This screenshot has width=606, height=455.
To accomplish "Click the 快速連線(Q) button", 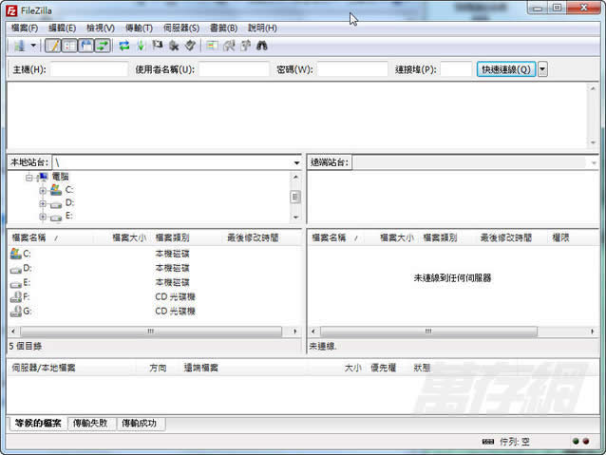I will click(506, 69).
